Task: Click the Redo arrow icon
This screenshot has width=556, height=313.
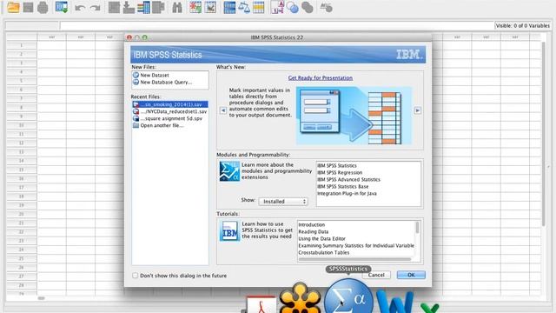Action: [x=95, y=8]
